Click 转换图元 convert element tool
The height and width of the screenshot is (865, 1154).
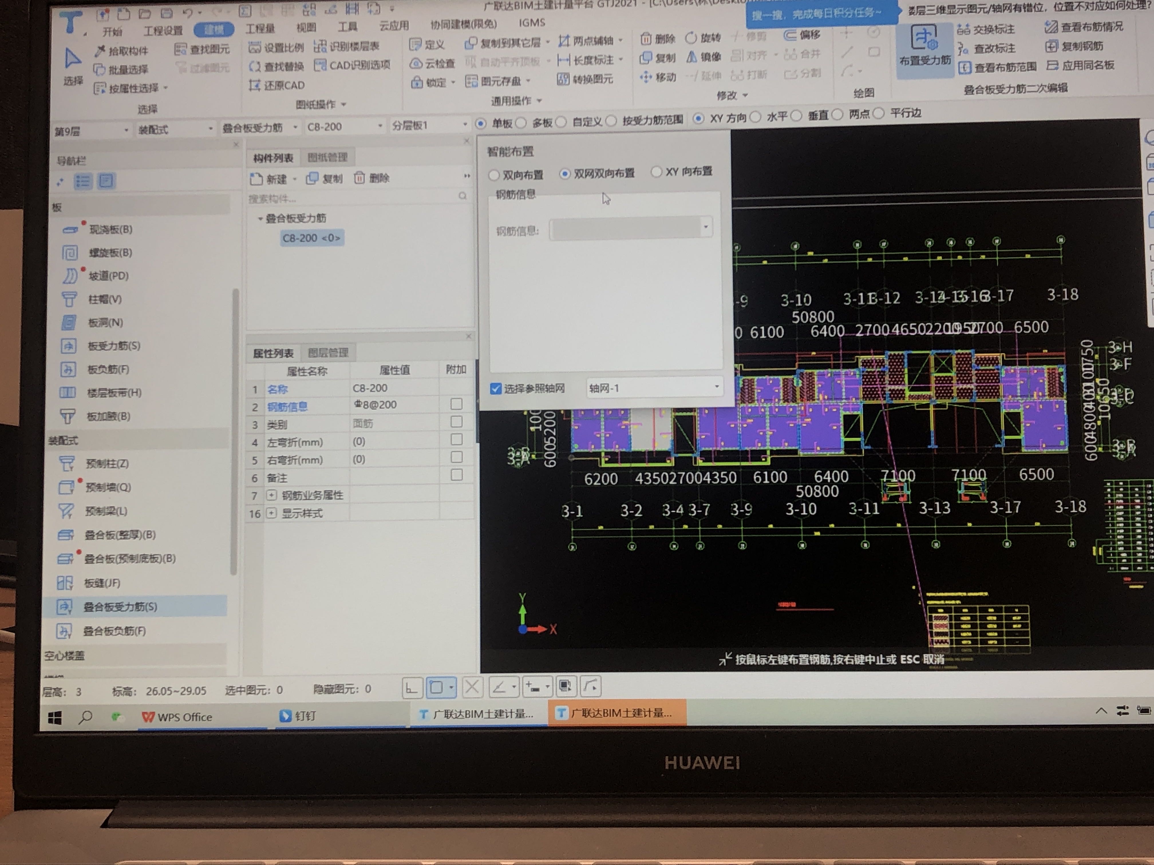click(585, 79)
